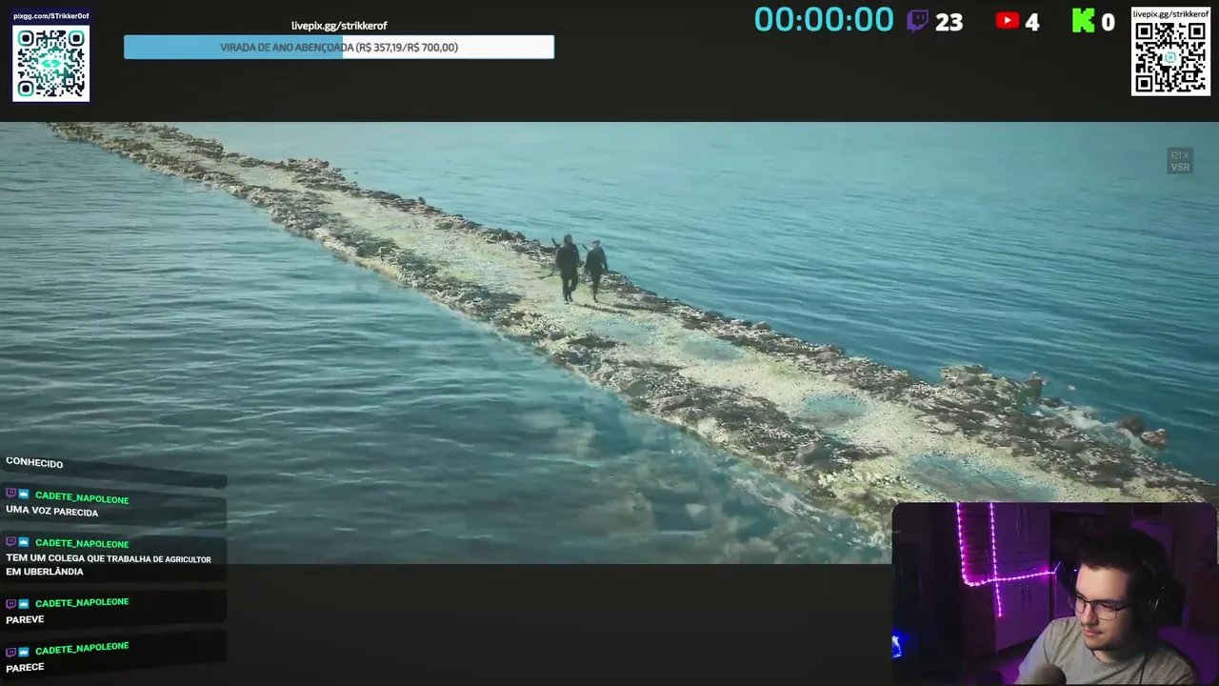Click the YouTube viewer count number 4
This screenshot has width=1219, height=686.
(1032, 22)
